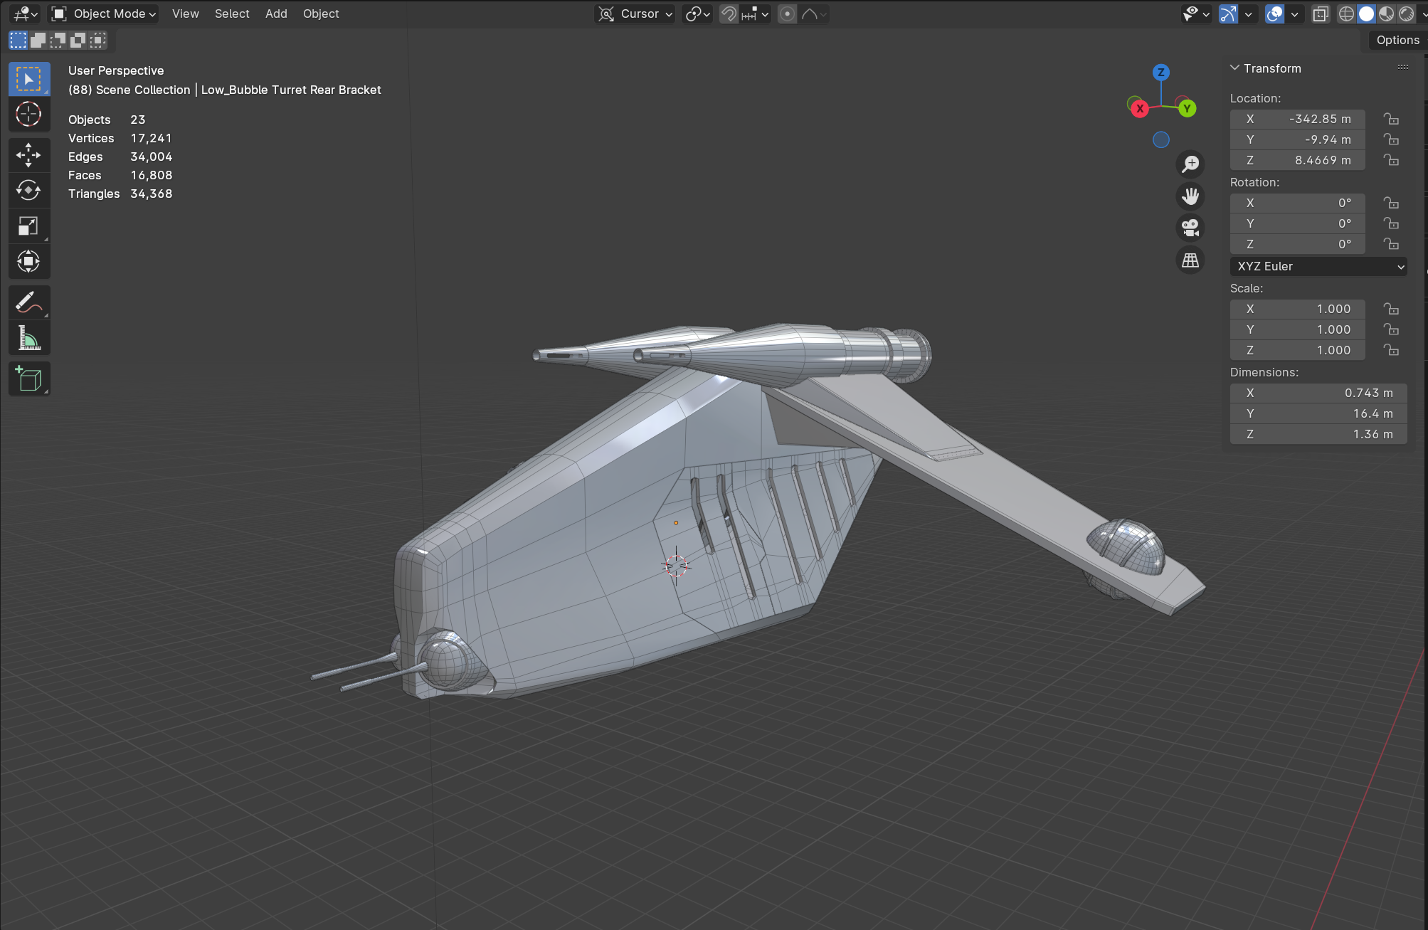The image size is (1428, 930).
Task: Choose Extend Selection mode
Action: coord(38,41)
